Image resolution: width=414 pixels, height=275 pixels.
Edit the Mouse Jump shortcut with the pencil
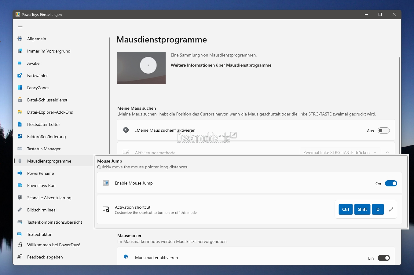(x=391, y=210)
